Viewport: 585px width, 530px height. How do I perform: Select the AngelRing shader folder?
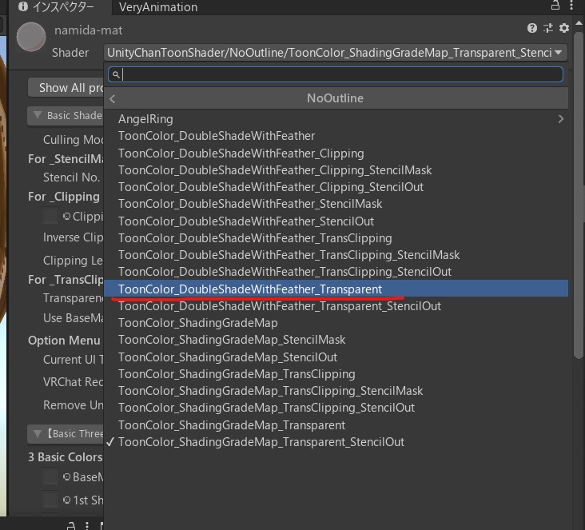pyautogui.click(x=336, y=119)
